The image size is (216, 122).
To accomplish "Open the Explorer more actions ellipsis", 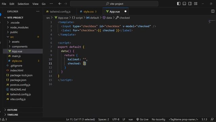I will click(x=38, y=12).
